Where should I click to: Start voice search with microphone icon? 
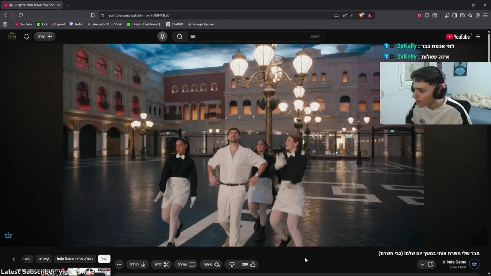[162, 36]
